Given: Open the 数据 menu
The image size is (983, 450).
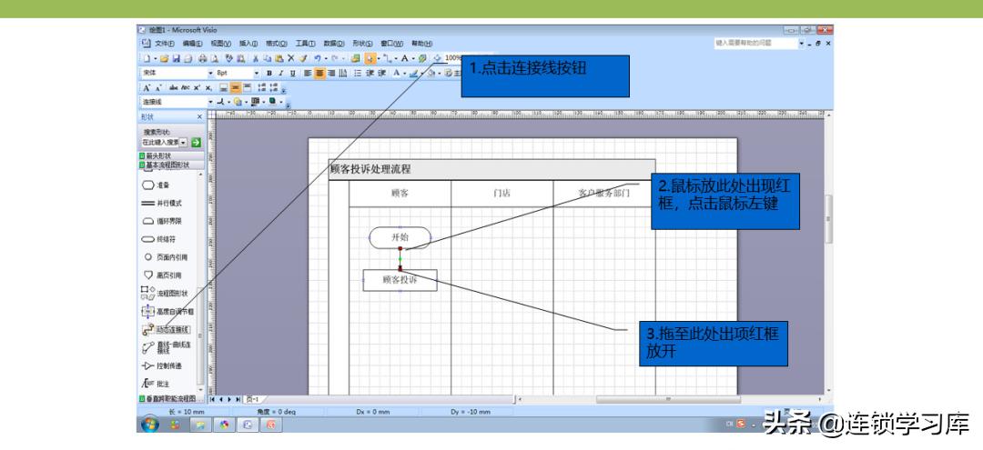Looking at the screenshot, I should (333, 44).
